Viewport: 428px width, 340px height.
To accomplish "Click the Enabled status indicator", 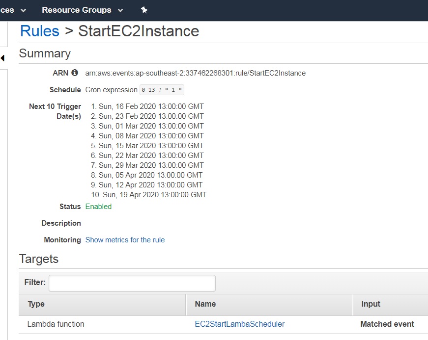I will click(98, 207).
